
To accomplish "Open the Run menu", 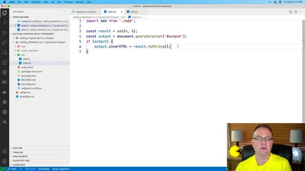I will [x=59, y=2].
